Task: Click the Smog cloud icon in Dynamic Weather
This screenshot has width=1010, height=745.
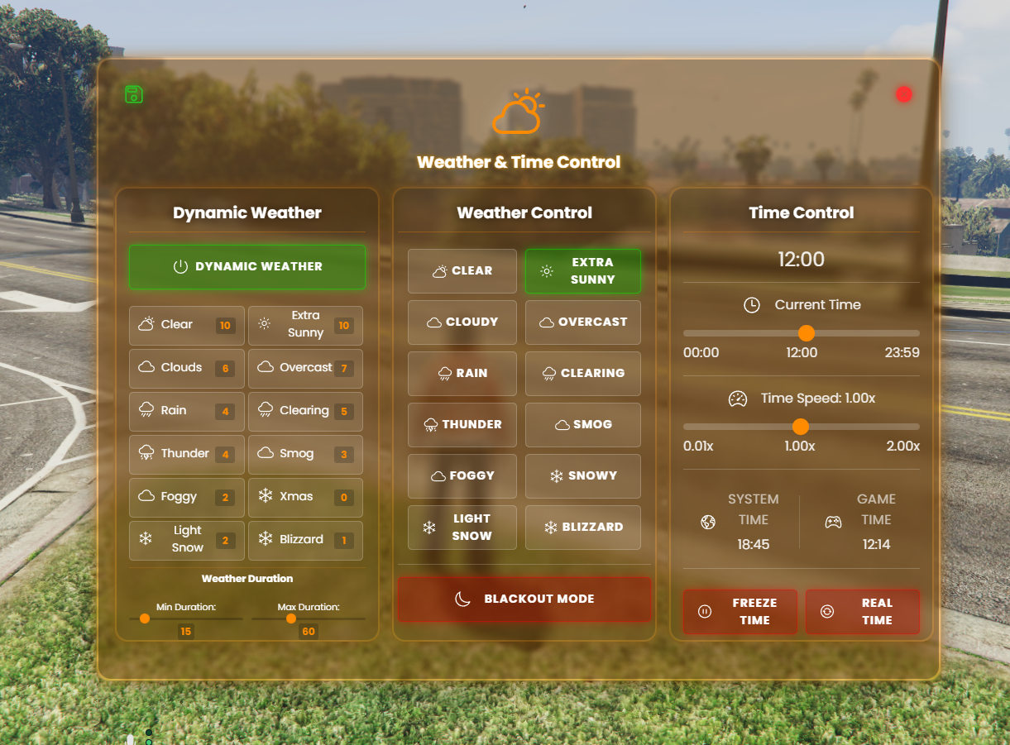Action: 266,453
